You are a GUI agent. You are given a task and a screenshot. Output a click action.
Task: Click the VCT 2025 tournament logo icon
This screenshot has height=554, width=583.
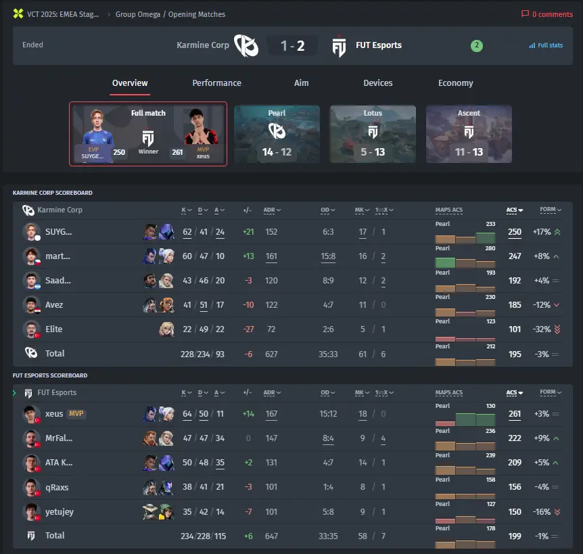coord(18,14)
